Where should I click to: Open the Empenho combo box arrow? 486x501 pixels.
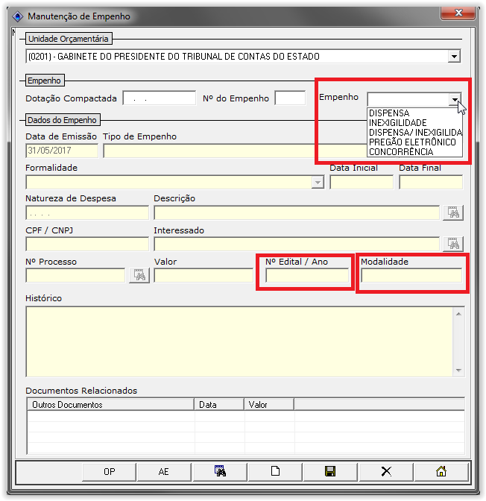point(454,99)
